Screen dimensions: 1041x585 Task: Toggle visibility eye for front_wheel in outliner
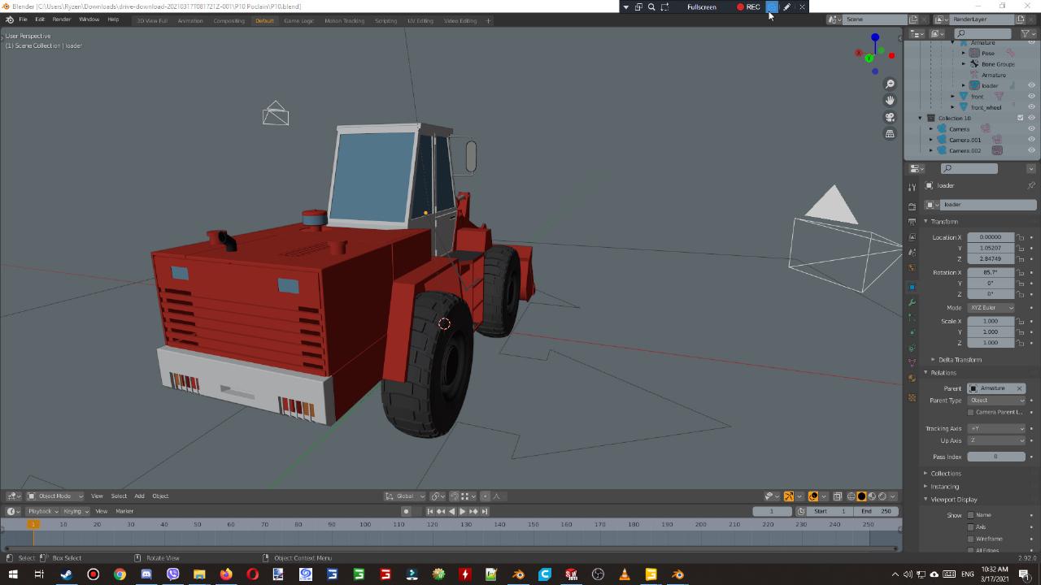(1031, 107)
